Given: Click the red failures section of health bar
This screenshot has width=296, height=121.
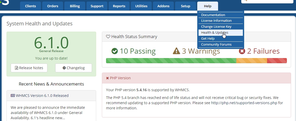Looking at the screenshot, I should tap(277, 61).
